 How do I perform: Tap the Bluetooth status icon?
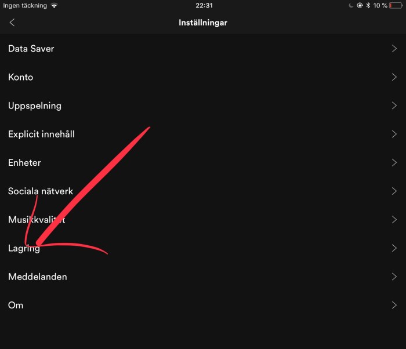(368, 5)
